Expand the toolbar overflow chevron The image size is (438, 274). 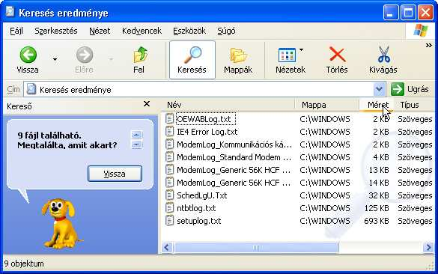tap(429, 45)
